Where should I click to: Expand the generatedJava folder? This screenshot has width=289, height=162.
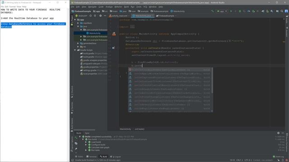[x=78, y=43]
